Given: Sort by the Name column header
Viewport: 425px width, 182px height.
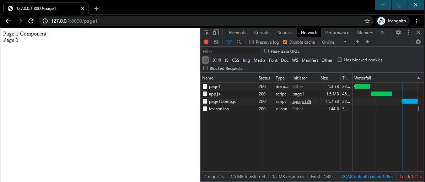Looking at the screenshot, I should (x=229, y=78).
